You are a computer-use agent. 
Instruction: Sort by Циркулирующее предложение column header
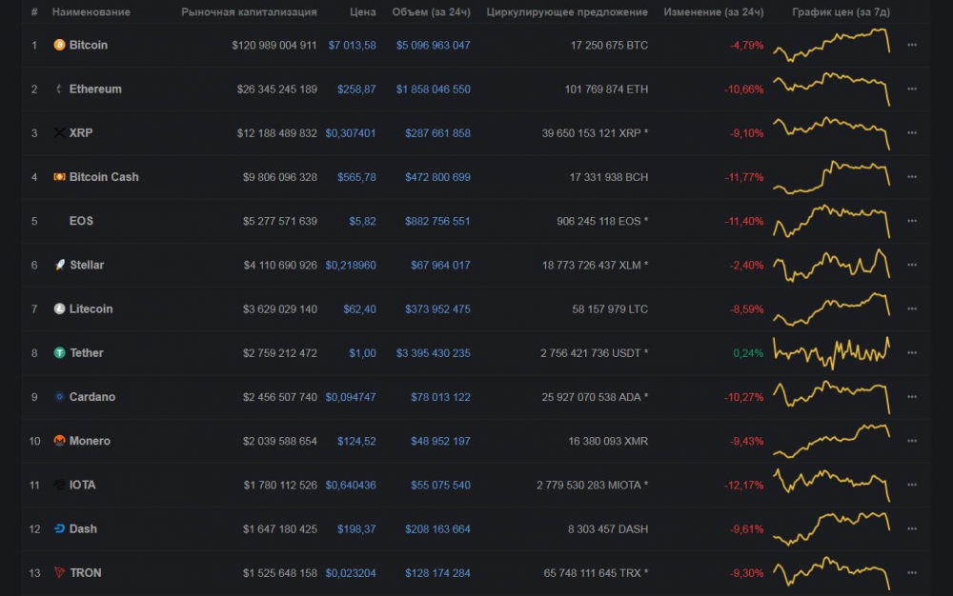[x=567, y=12]
